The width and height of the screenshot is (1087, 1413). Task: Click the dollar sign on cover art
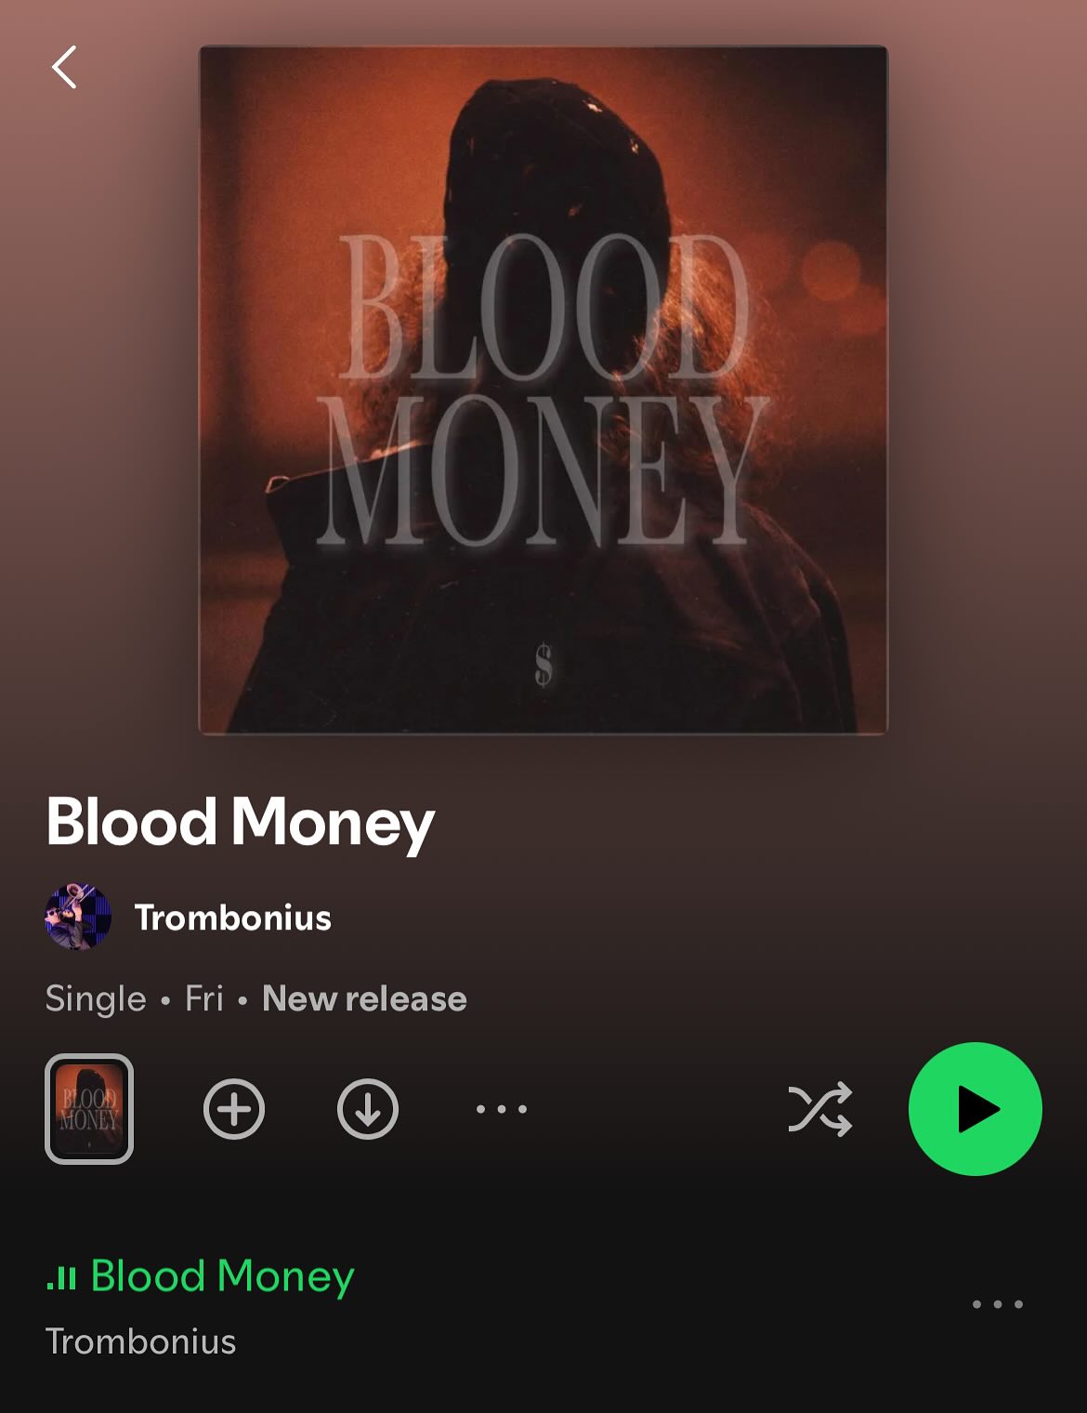click(x=543, y=666)
